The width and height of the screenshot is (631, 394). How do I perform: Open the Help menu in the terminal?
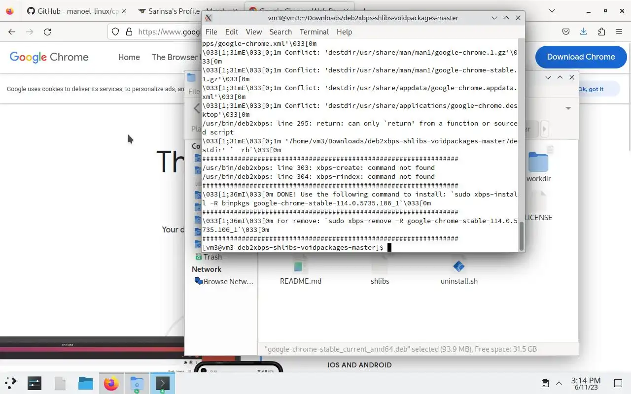(344, 32)
